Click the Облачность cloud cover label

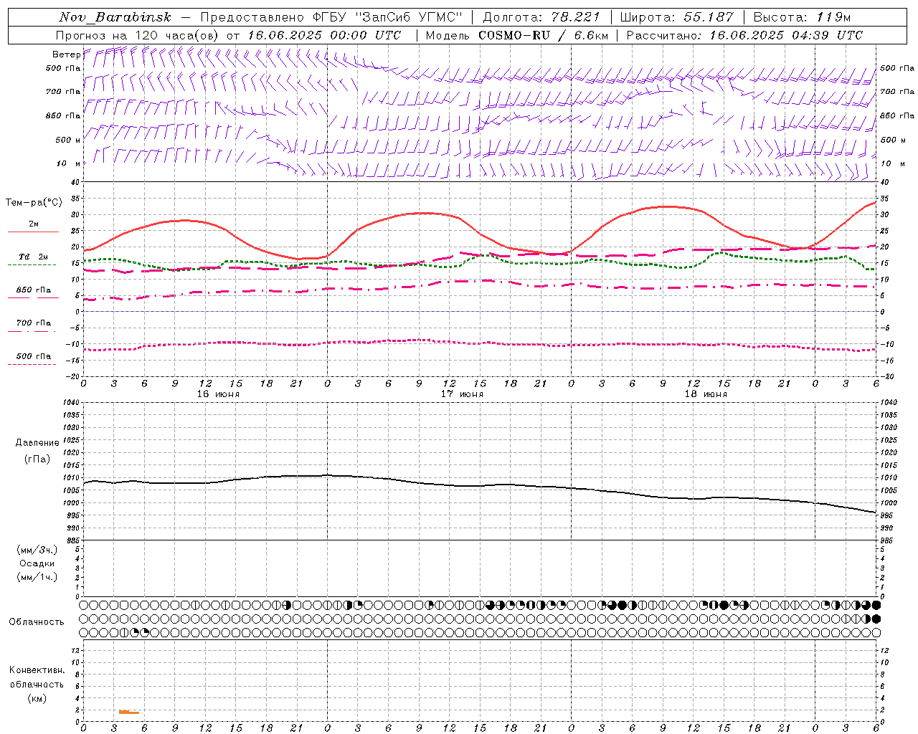click(x=37, y=622)
